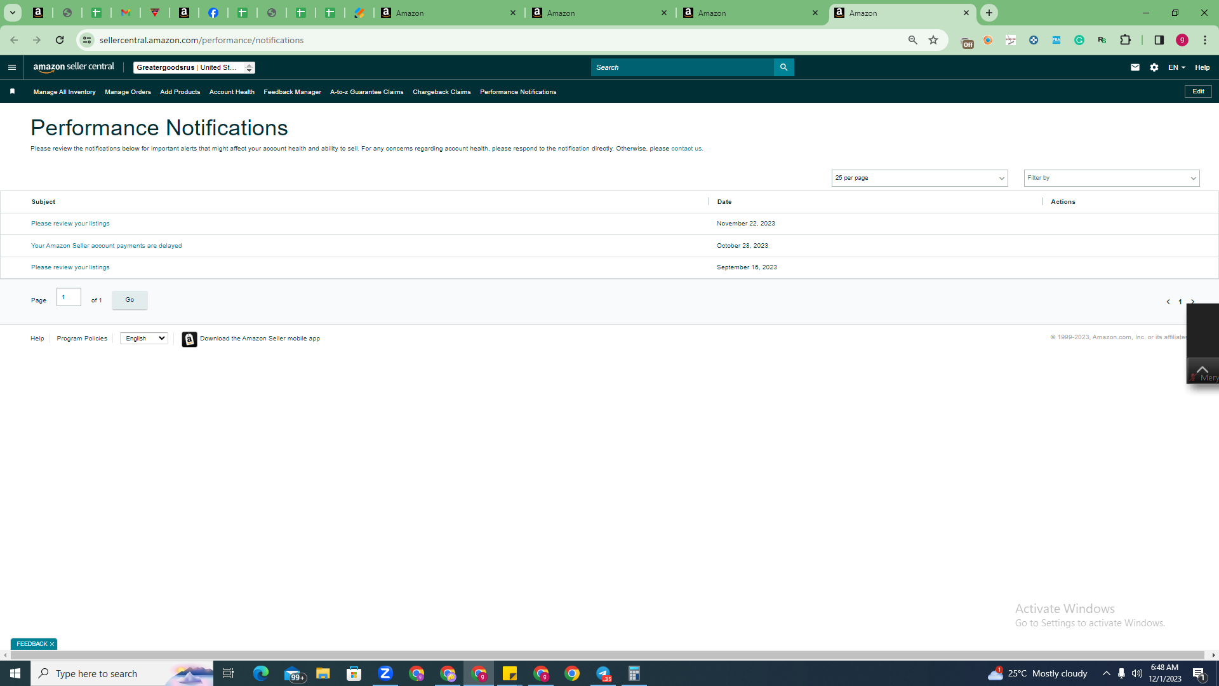Open the Windows Start menu

tap(15, 673)
